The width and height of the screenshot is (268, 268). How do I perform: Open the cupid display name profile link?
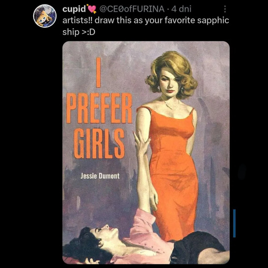point(74,9)
